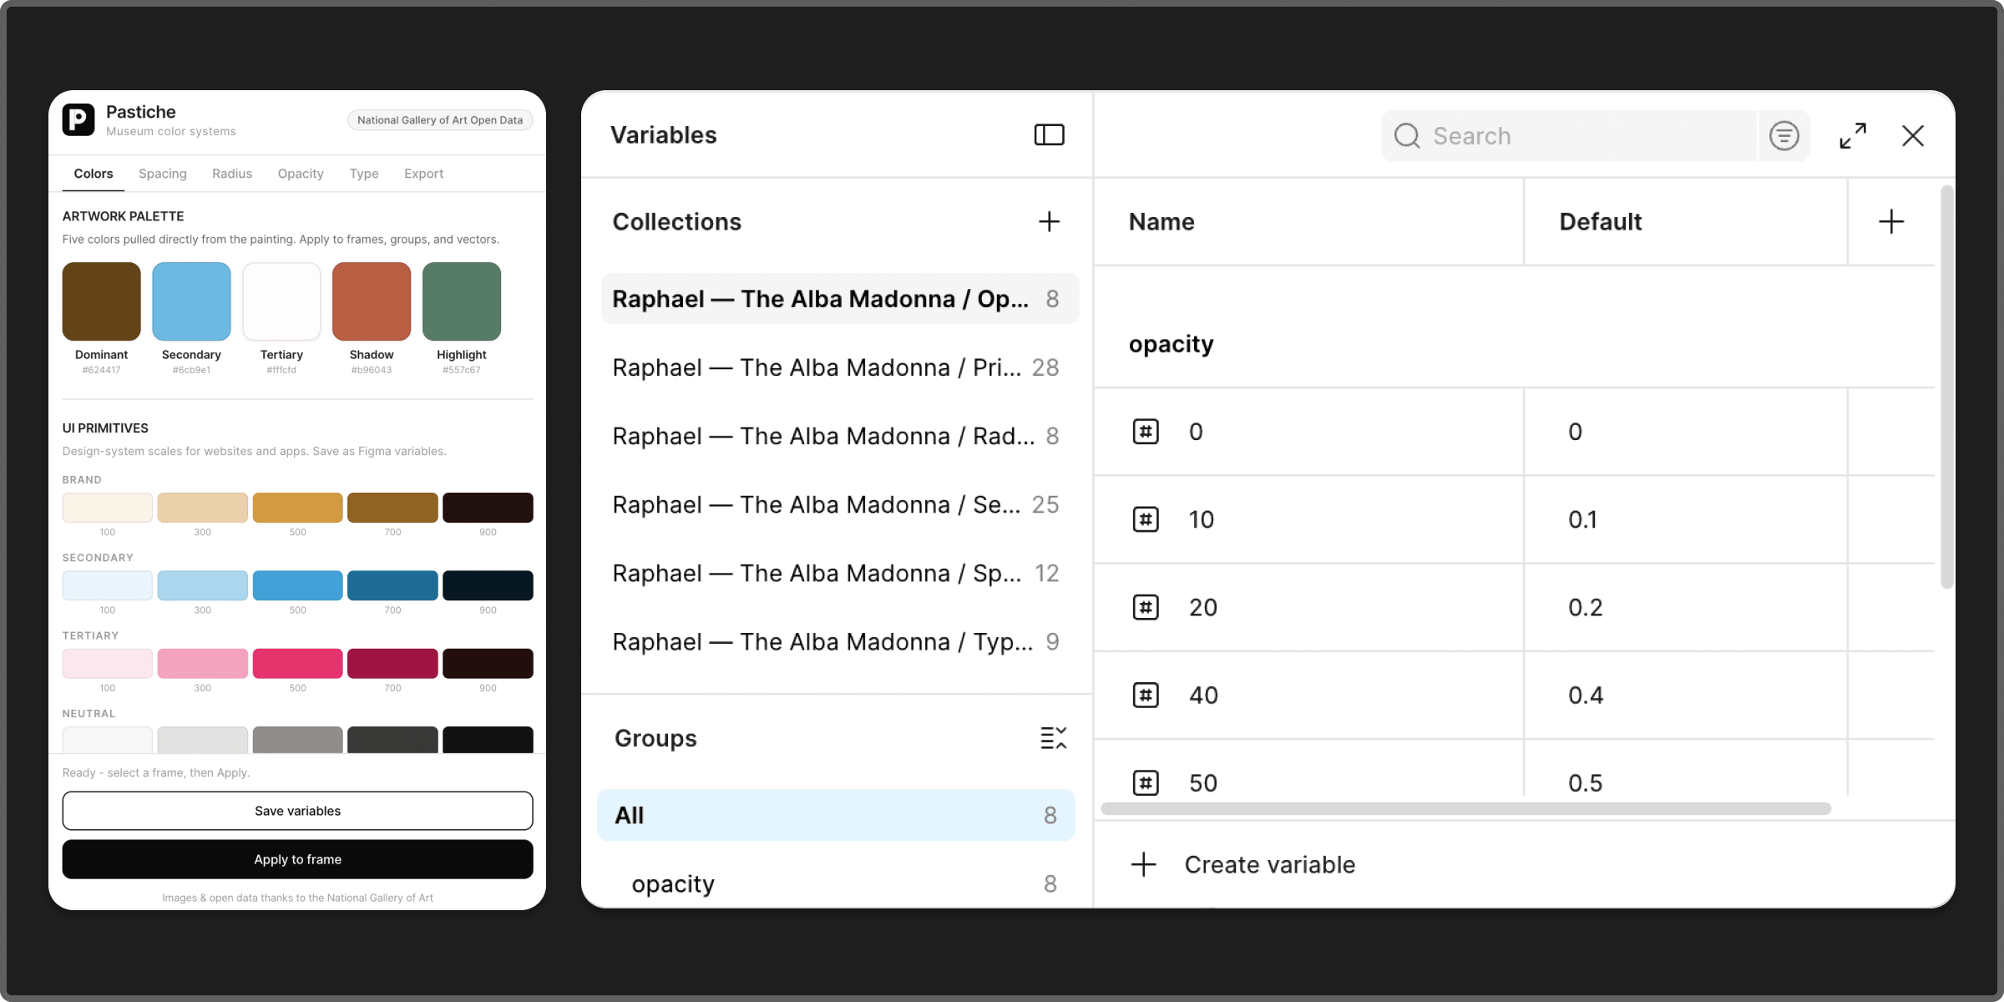
Task: Click Create variable at the bottom
Action: coord(1242,865)
